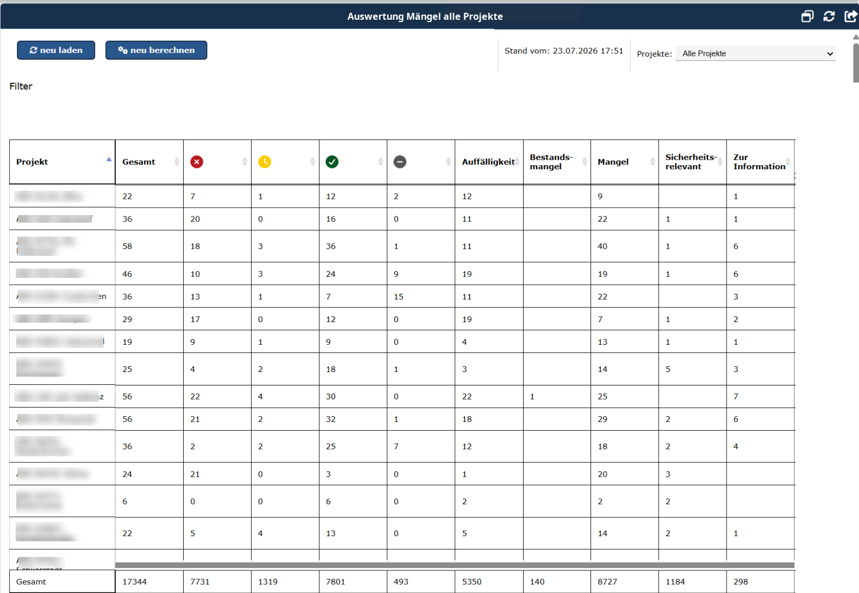Sort table by Mangel column
This screenshot has height=593, width=859.
[625, 162]
